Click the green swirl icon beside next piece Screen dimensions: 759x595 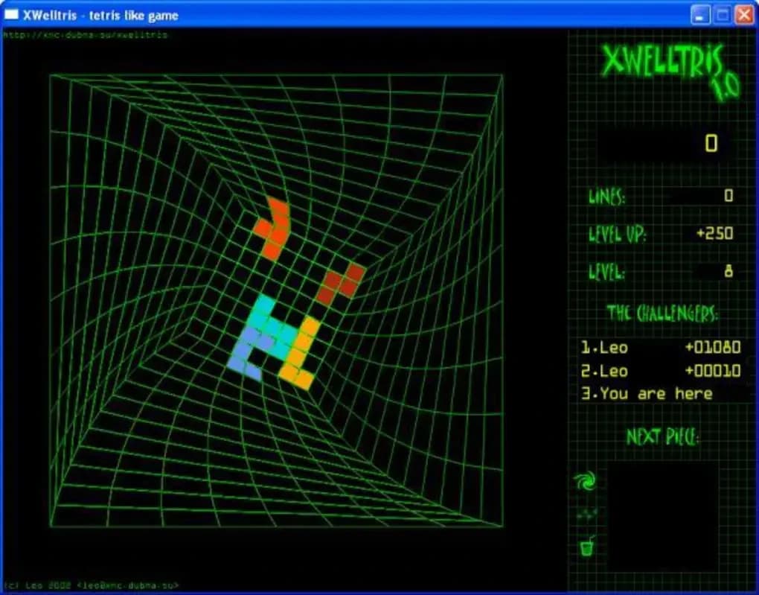tap(586, 483)
